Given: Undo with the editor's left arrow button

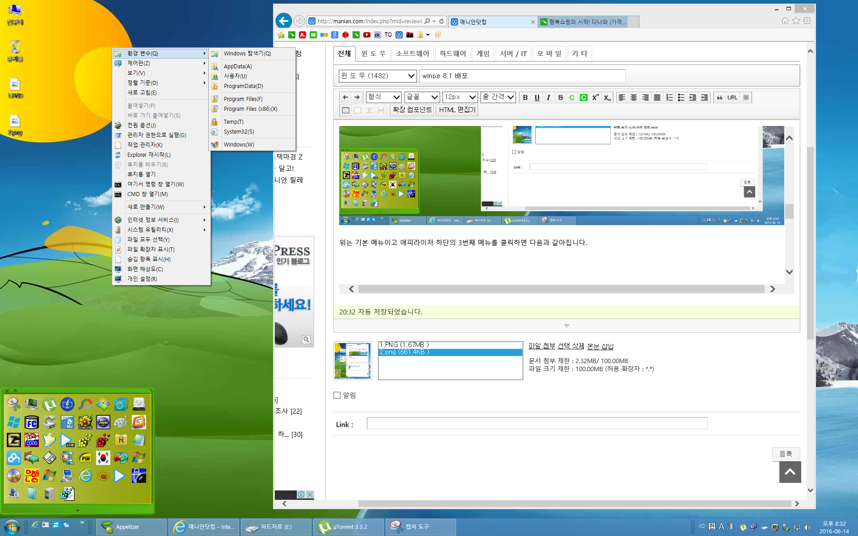Looking at the screenshot, I should tap(345, 97).
